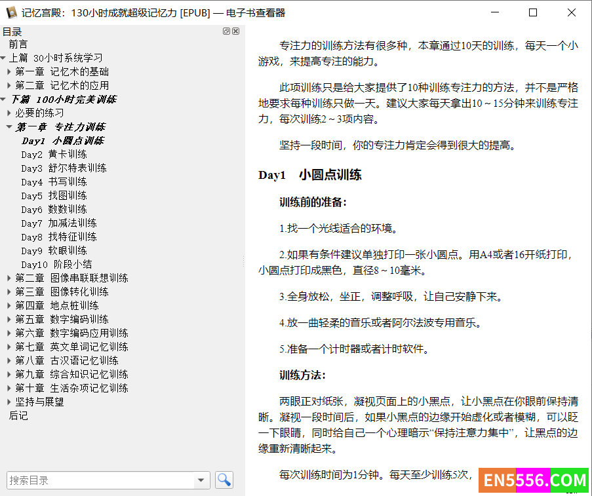Collapse 第一章 专注力训练 chapter
Screen dimensions: 592x496
coord(9,127)
